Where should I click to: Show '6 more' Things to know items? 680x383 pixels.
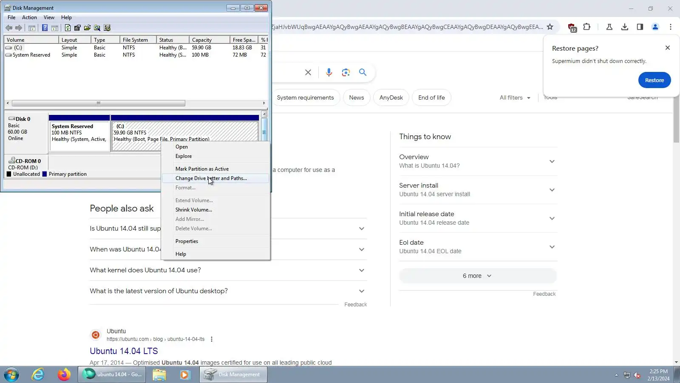(x=478, y=276)
